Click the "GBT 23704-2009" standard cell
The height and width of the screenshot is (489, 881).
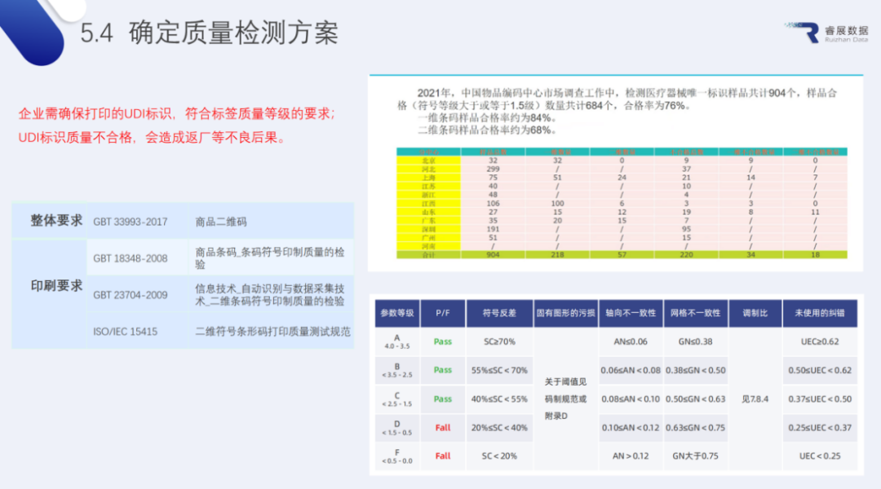pyautogui.click(x=131, y=294)
